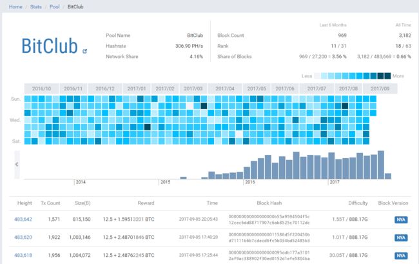Click the lightest legend swatch next to Less
This screenshot has width=419, height=264.
(x=317, y=76)
